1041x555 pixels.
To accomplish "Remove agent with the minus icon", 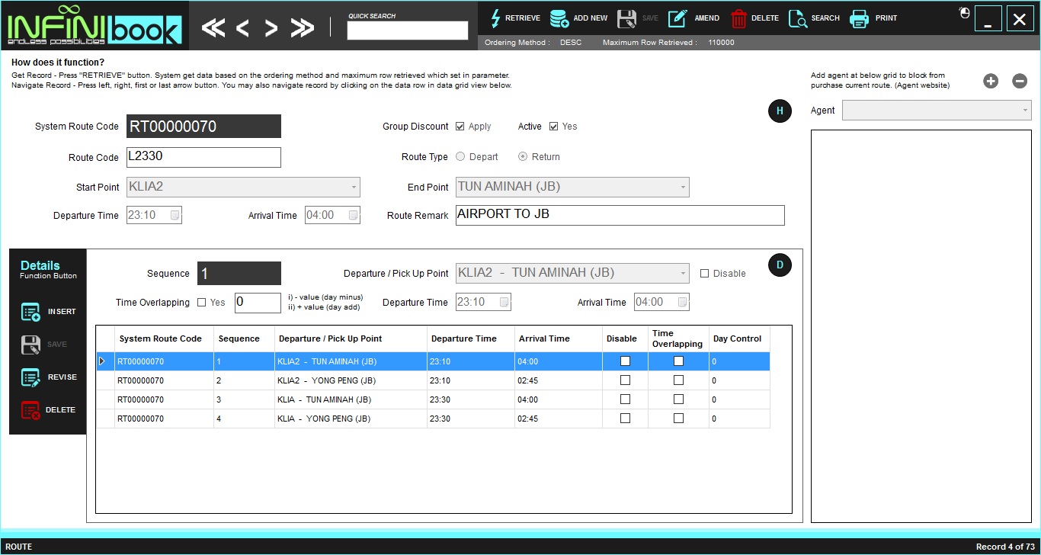I will click(x=1020, y=81).
